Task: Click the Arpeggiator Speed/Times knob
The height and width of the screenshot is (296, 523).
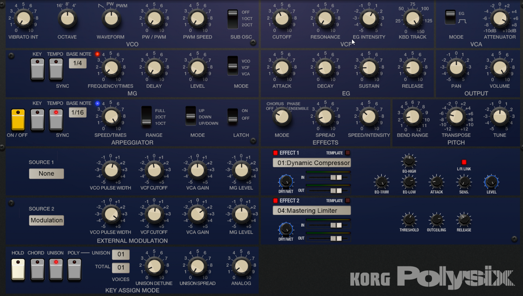Action: 111,117
